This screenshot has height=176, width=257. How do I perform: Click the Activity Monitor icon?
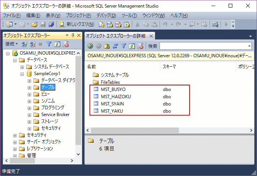[215, 24]
